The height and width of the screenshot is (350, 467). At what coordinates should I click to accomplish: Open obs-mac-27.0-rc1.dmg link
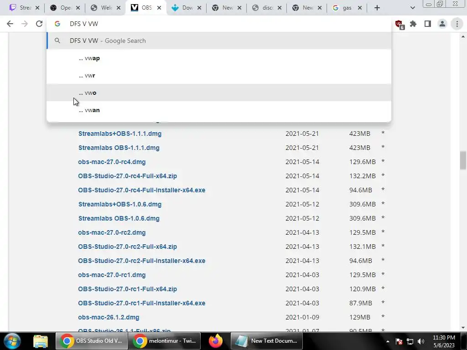click(112, 275)
